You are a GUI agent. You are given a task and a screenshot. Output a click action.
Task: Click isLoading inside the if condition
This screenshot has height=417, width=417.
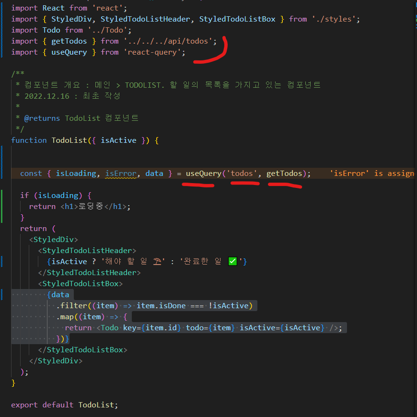click(58, 196)
